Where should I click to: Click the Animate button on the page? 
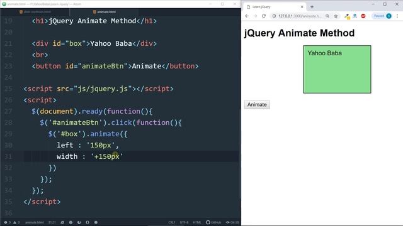click(257, 105)
